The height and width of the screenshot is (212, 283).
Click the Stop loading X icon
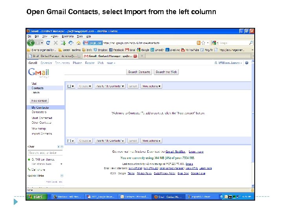click(x=55, y=43)
